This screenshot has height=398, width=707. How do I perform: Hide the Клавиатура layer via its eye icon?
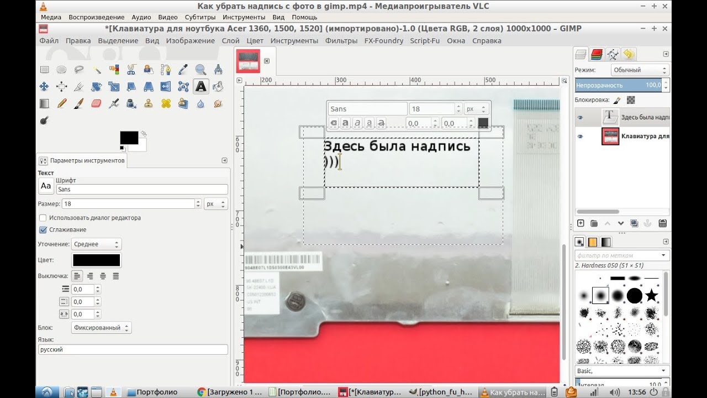pyautogui.click(x=580, y=137)
